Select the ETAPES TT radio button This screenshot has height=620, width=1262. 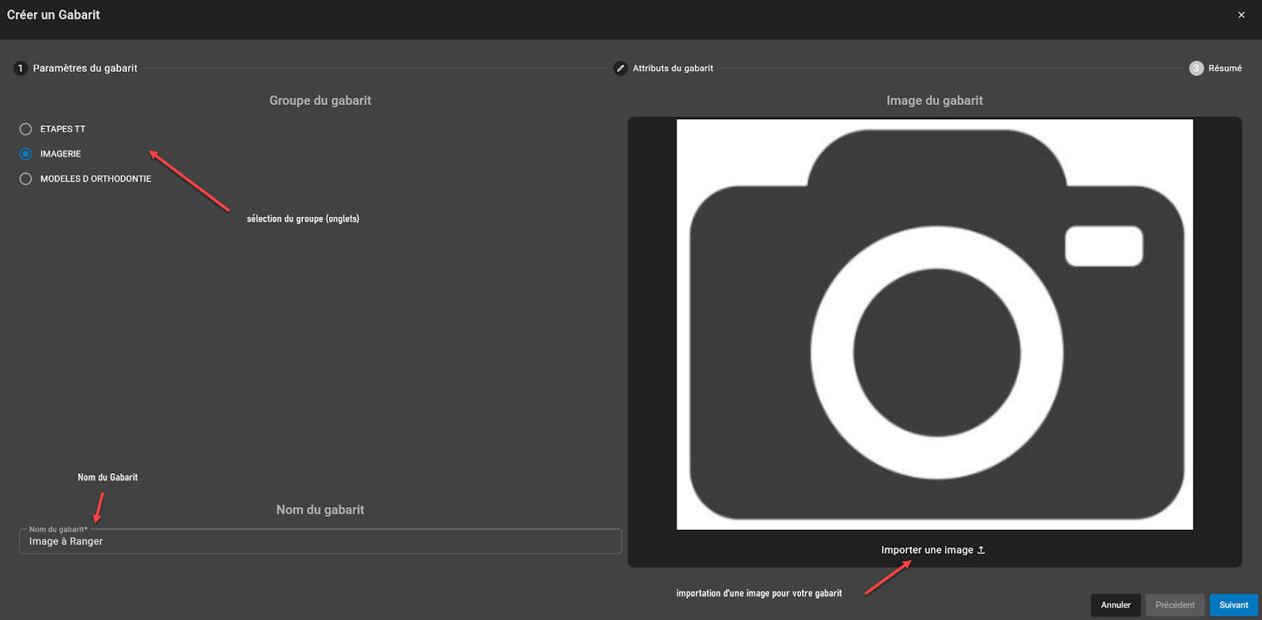pos(26,129)
